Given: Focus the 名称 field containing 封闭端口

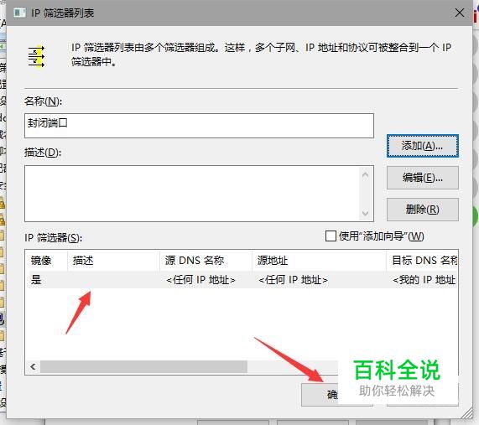Looking at the screenshot, I should tap(199, 126).
